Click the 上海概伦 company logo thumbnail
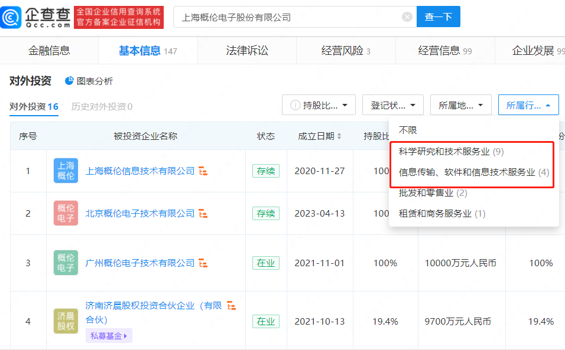Viewport: 565px width, 350px height. tap(66, 171)
